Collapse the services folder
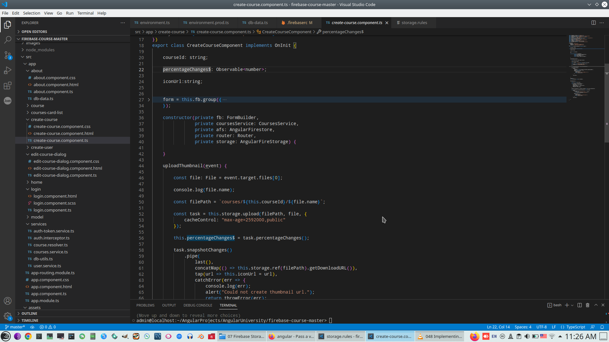 [39, 224]
